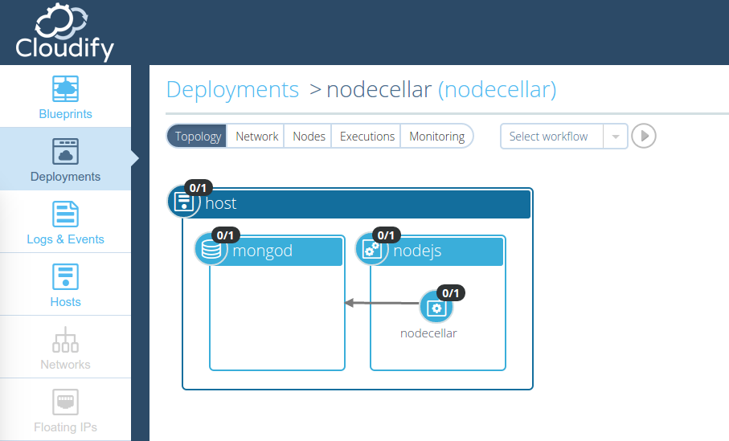Run the selected workflow with play button
Viewport: 729px width, 441px height.
(x=644, y=137)
